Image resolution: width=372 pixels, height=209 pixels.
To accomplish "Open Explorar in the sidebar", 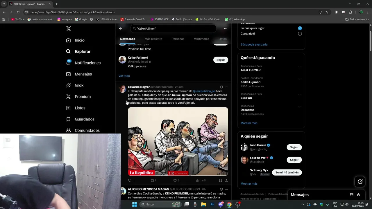I will click(78, 51).
